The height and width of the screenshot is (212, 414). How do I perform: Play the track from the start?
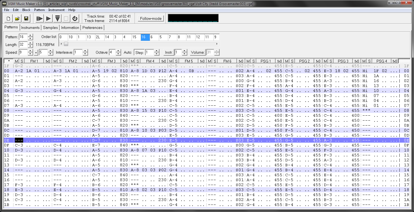(x=39, y=18)
